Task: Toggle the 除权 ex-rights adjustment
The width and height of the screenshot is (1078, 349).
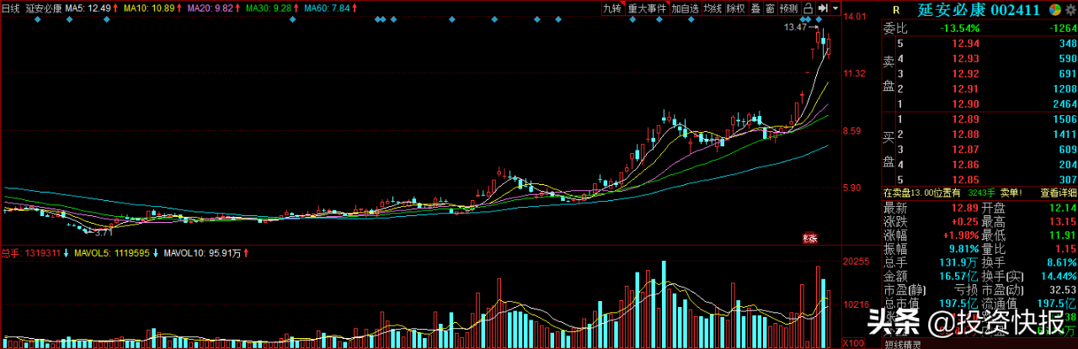Action: coord(736,8)
